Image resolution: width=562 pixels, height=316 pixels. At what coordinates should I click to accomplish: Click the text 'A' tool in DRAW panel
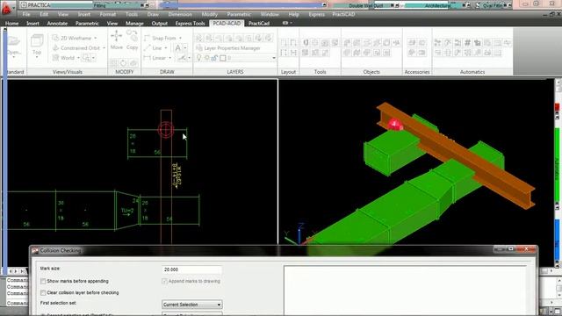pos(177,47)
